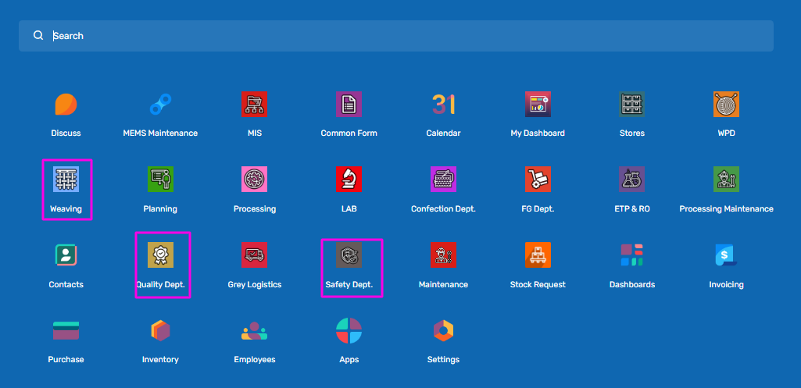801x388 pixels.
Task: Launch the Quality Dept. module
Action: pyautogui.click(x=160, y=255)
